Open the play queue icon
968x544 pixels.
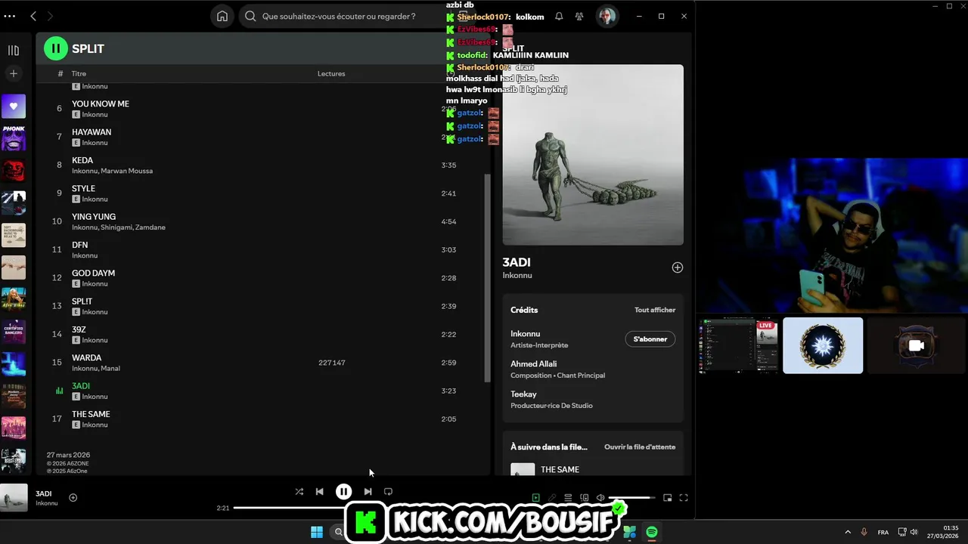568,498
